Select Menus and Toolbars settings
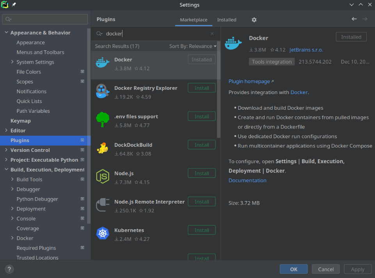The image size is (375, 278). click(41, 52)
